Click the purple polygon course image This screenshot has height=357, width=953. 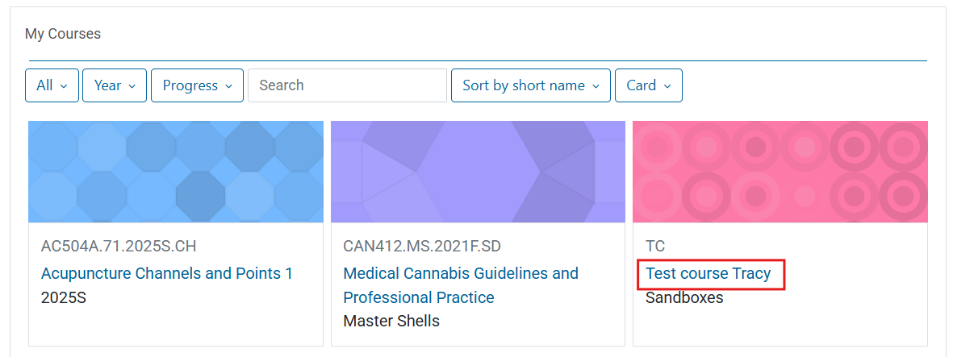point(478,172)
